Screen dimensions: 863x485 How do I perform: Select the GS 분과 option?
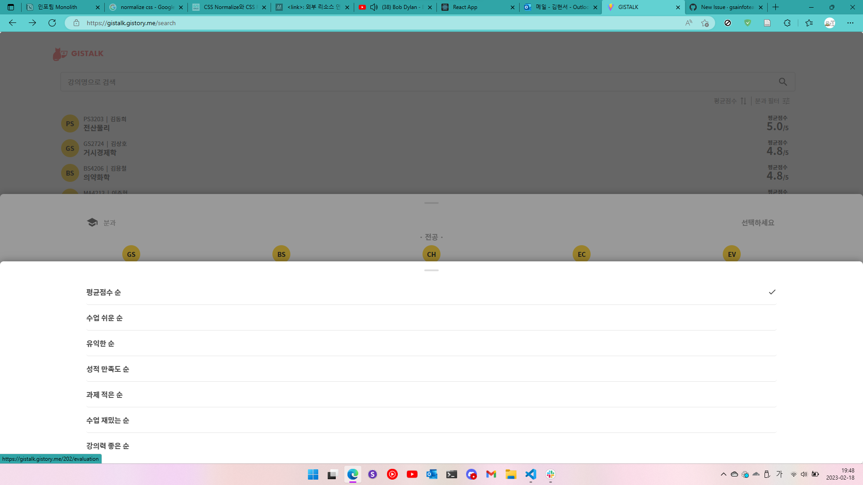131,254
